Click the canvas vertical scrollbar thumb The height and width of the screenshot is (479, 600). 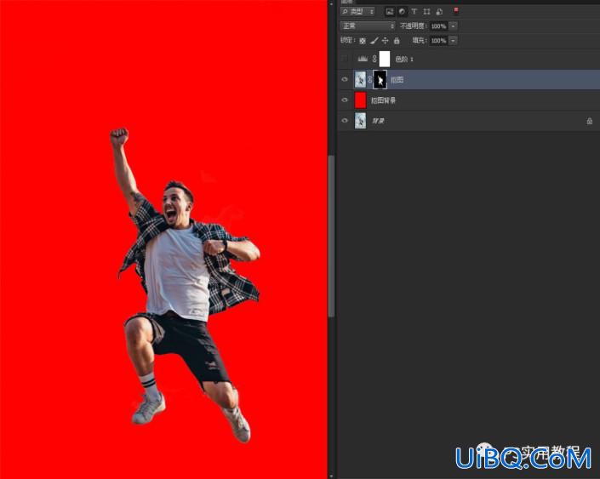point(331,236)
